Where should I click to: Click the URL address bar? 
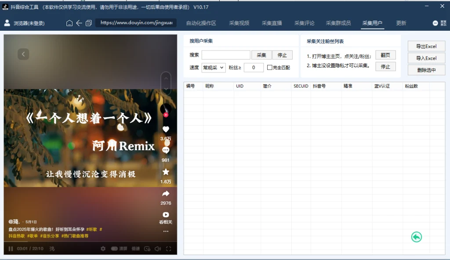pos(136,23)
